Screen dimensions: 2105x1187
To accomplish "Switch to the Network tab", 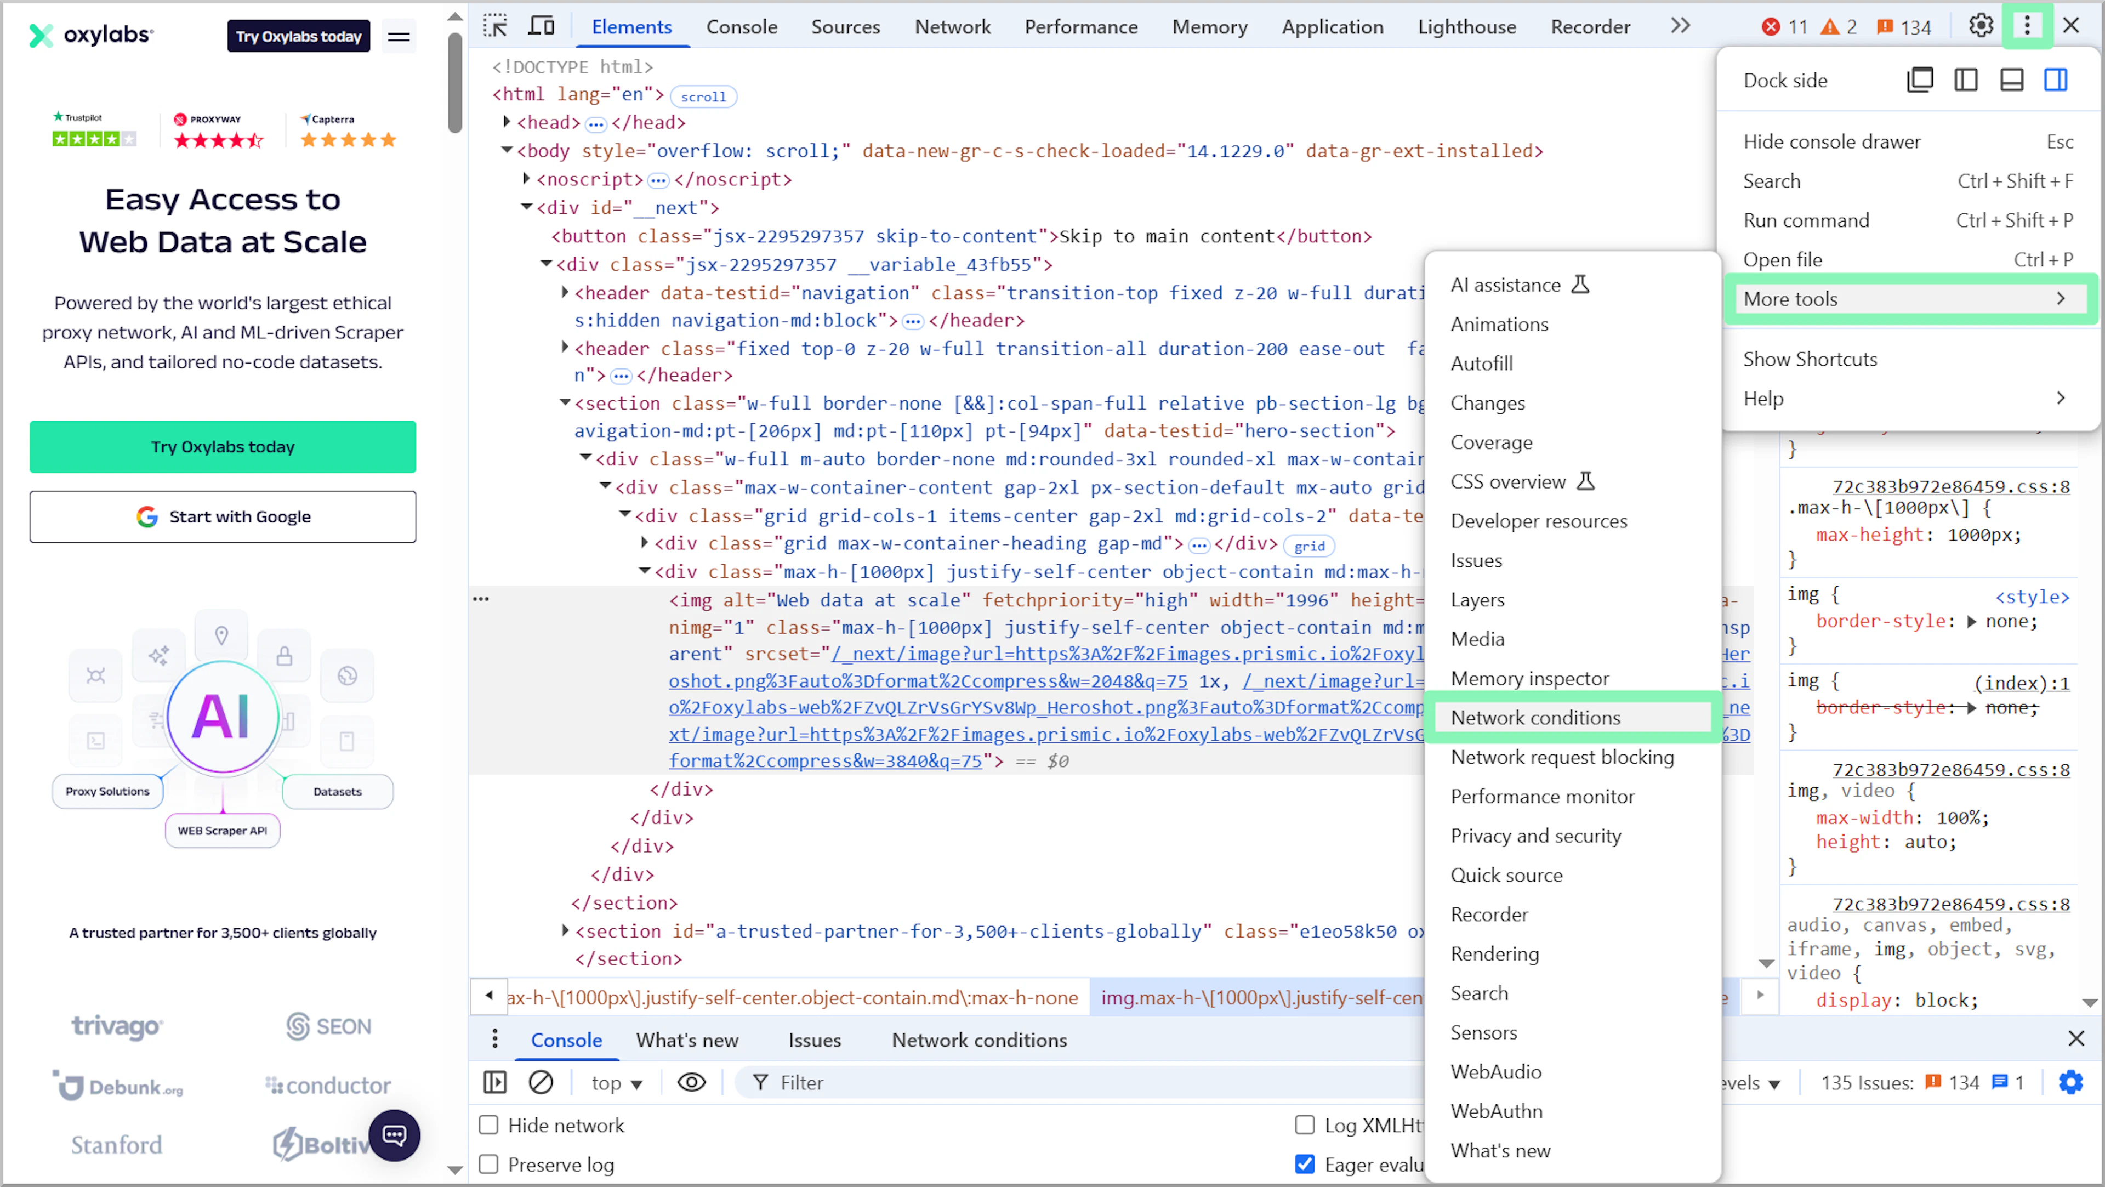I will point(952,27).
